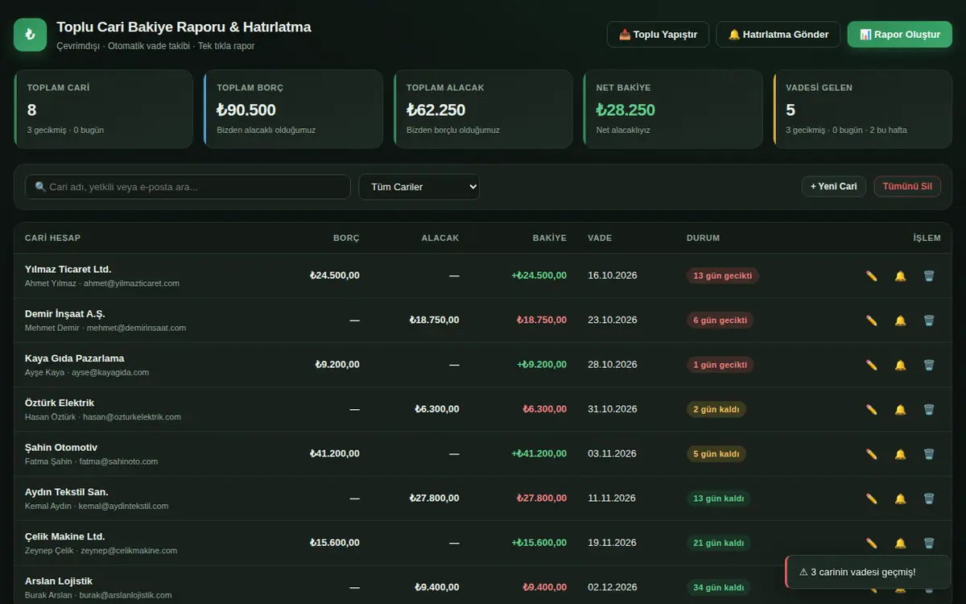Click the reminder bell for Öztürk Elektrik

pyautogui.click(x=900, y=409)
